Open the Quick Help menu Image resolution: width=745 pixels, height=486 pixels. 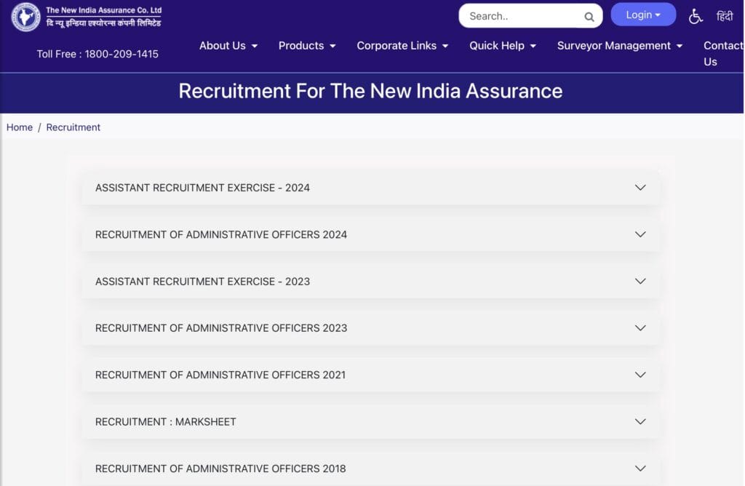coord(503,46)
